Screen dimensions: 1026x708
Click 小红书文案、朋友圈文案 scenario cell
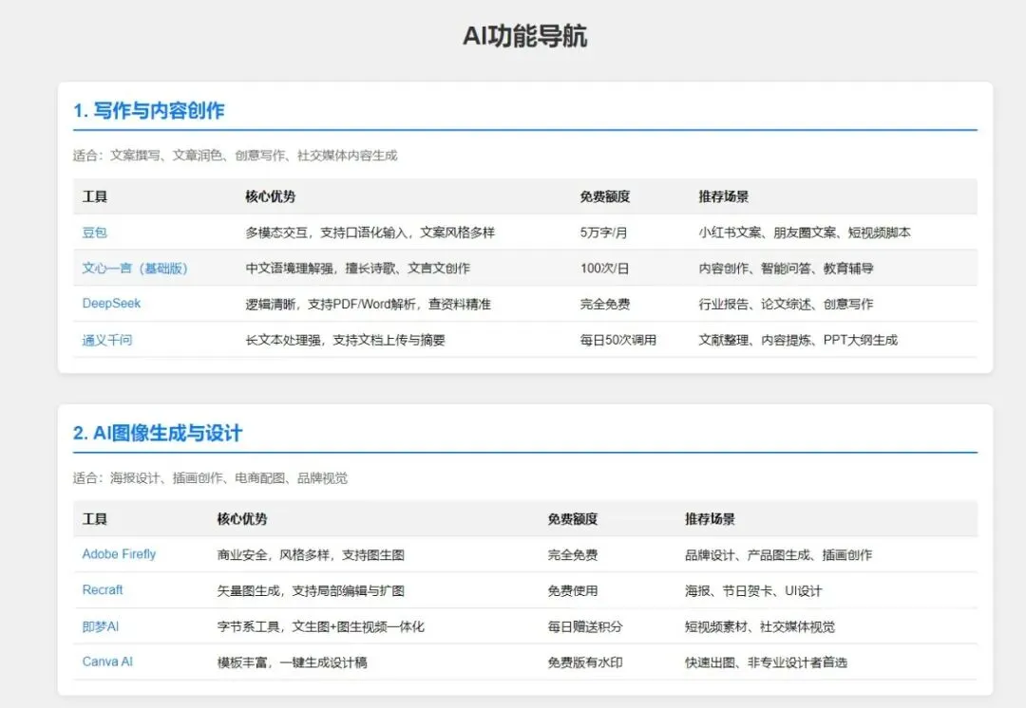805,233
